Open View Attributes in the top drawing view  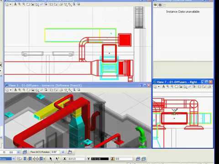pyautogui.click(x=7, y=4)
